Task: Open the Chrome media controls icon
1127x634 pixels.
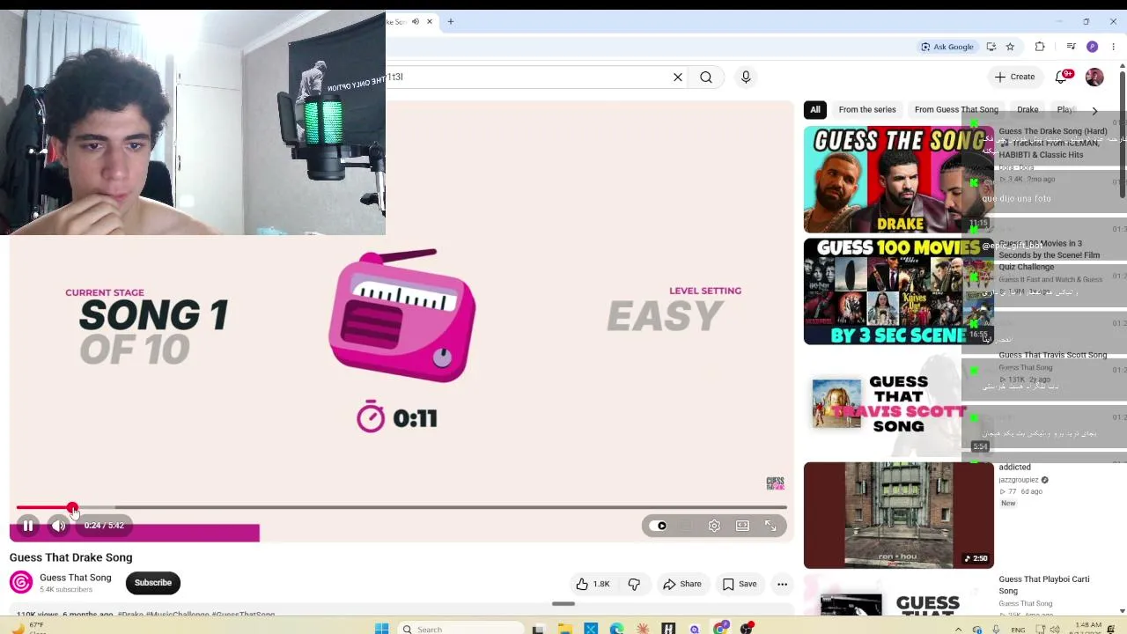Action: point(1071,47)
